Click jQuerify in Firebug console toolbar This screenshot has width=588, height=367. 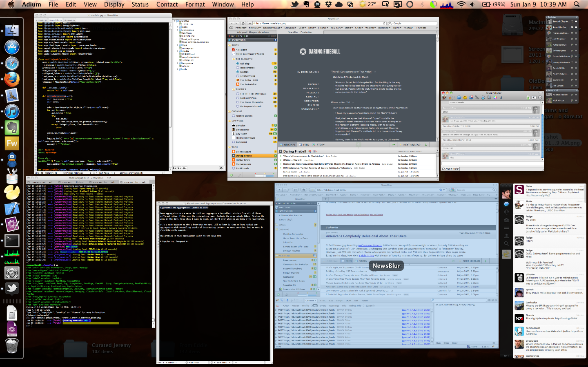370,305
